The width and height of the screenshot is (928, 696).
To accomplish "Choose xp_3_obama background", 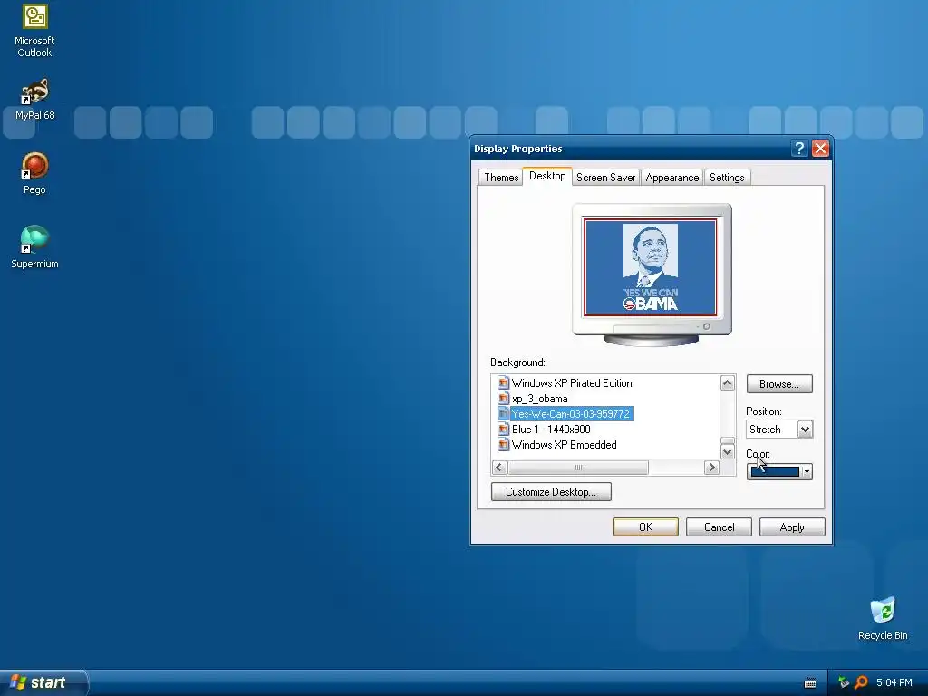I will click(x=540, y=399).
